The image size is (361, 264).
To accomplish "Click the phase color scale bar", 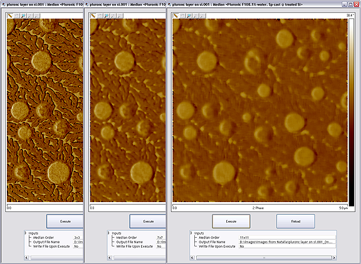I will (x=352, y=112).
